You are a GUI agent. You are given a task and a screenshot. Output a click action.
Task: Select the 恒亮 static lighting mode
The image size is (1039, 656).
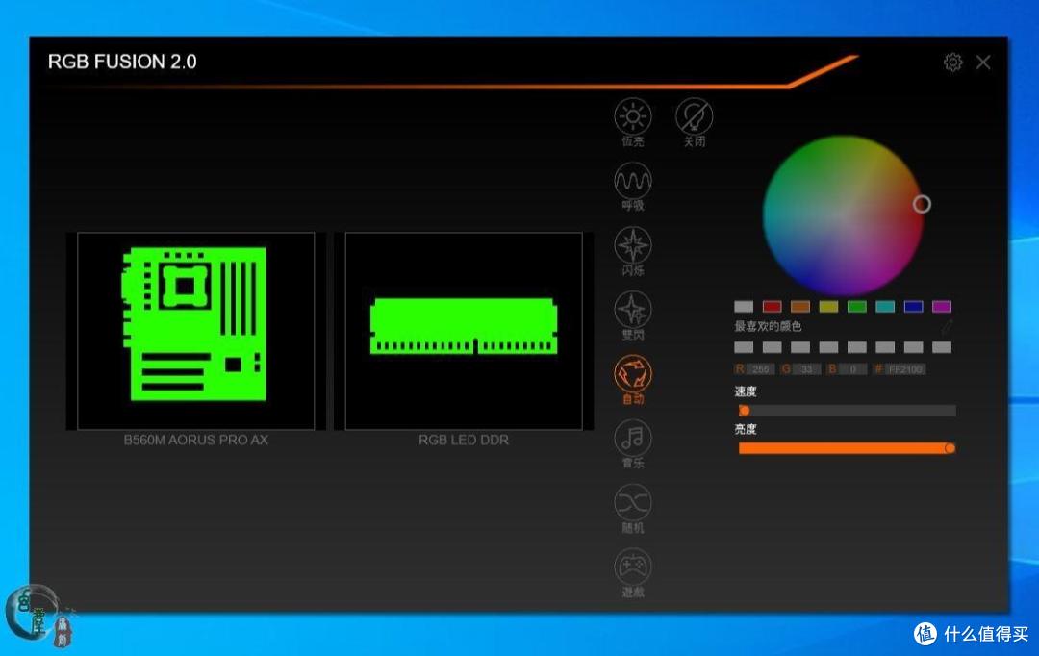633,122
